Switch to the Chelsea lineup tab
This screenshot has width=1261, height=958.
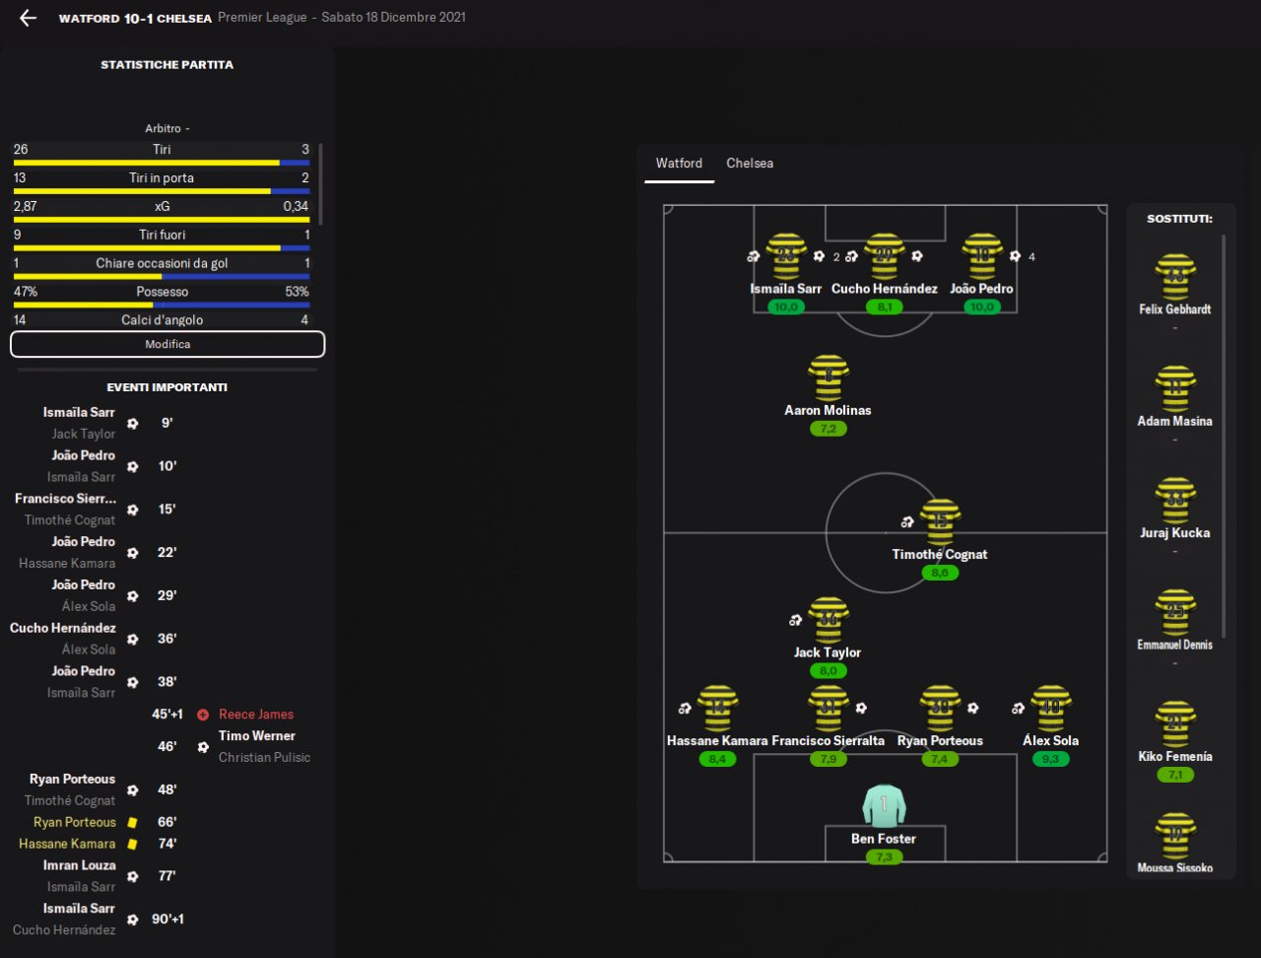click(750, 164)
